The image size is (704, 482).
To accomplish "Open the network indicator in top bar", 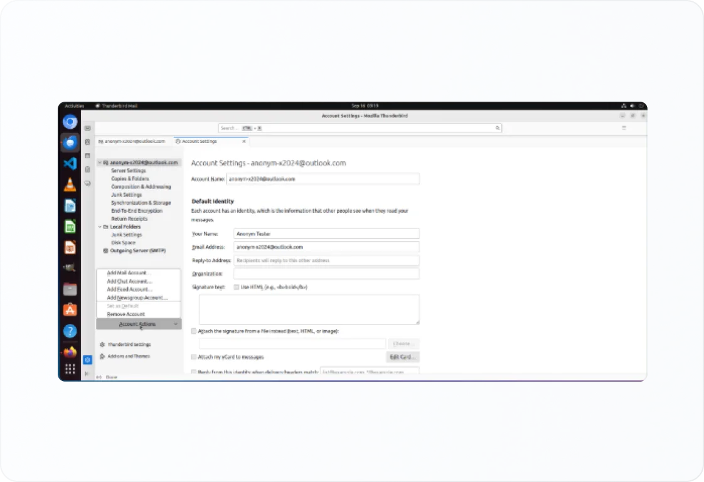I will pos(624,105).
